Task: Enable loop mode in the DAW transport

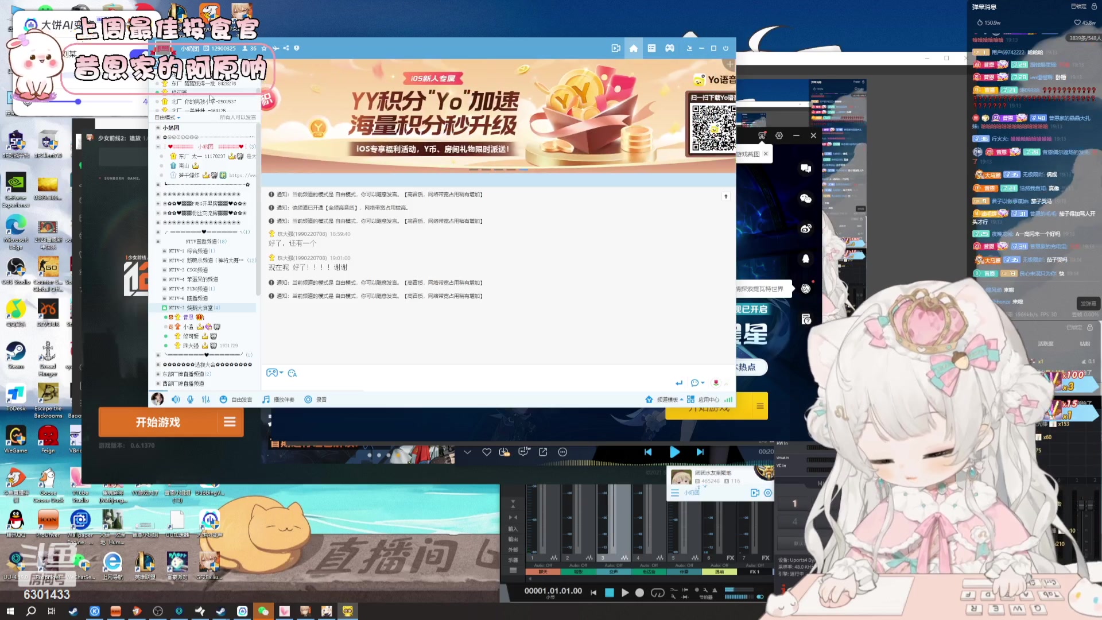Action: 658,592
